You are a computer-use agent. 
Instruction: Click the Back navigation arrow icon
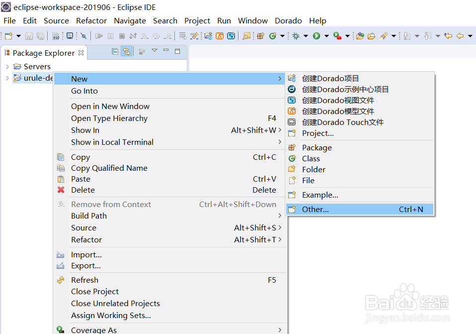click(460, 36)
